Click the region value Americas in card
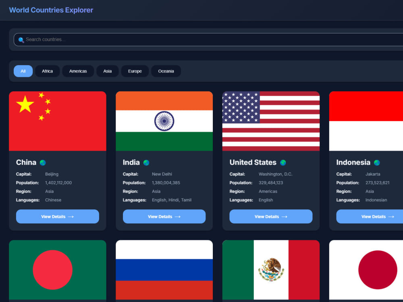 pos(268,191)
